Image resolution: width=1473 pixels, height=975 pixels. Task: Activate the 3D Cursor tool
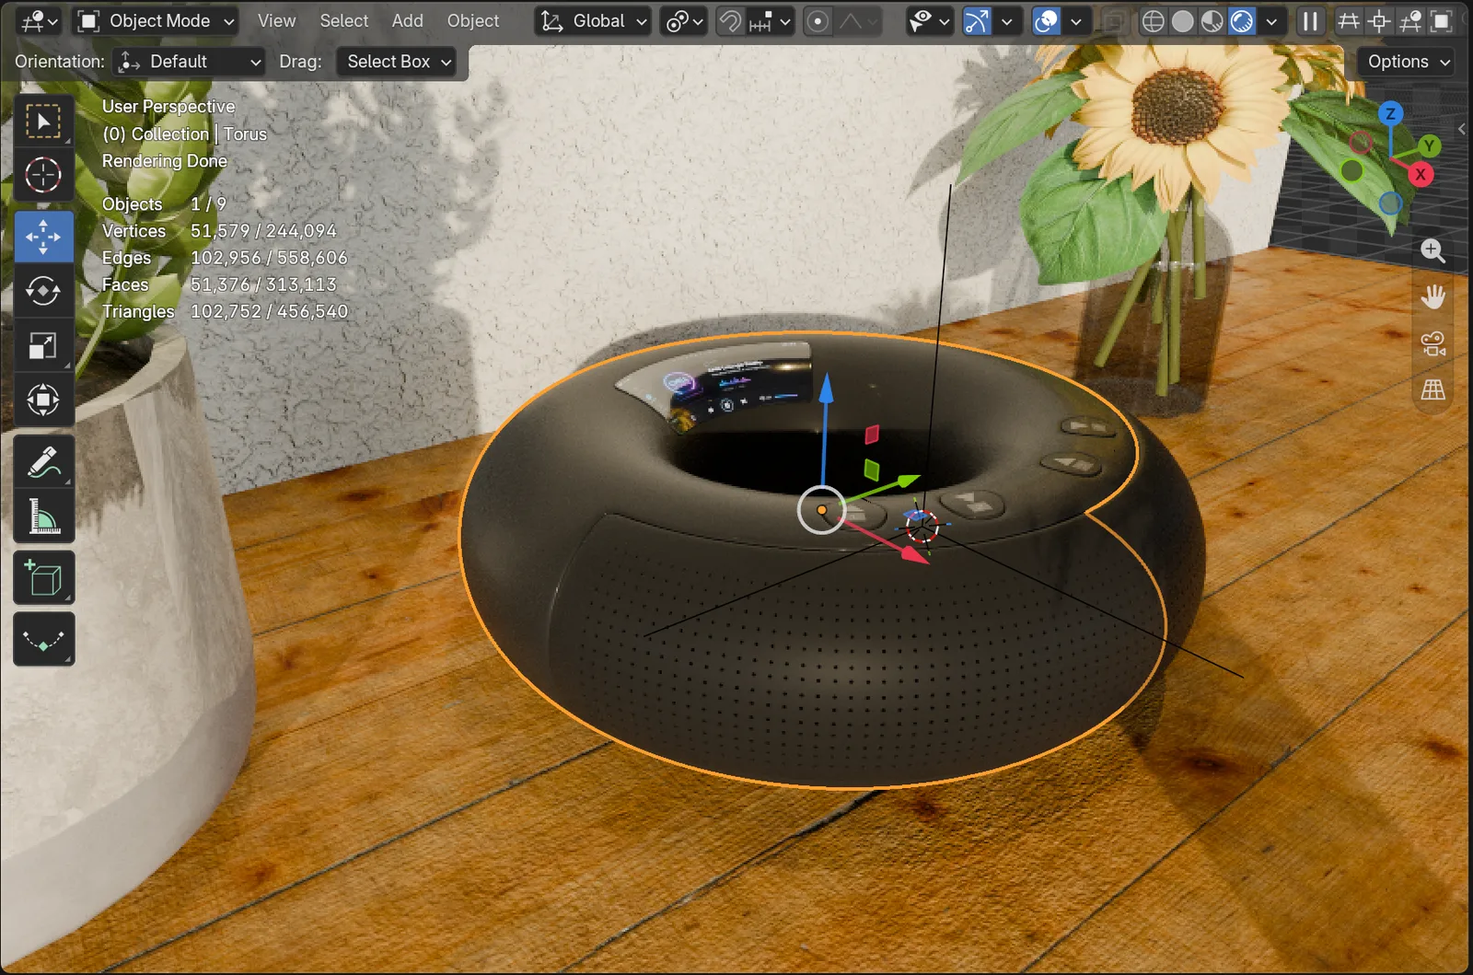[43, 175]
